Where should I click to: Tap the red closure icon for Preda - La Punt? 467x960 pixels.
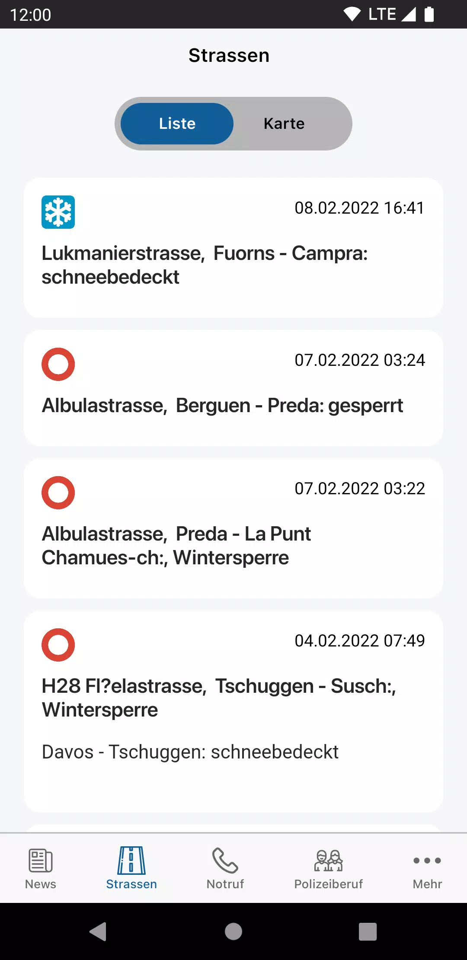tap(58, 493)
